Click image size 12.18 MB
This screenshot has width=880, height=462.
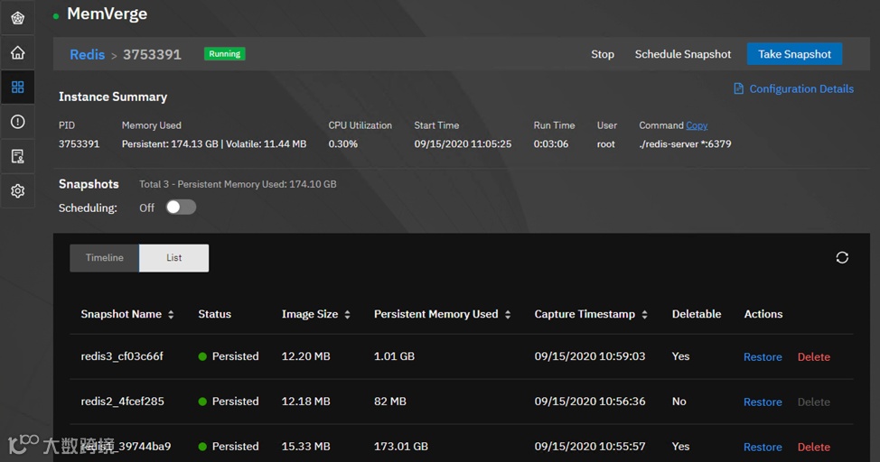tap(306, 401)
